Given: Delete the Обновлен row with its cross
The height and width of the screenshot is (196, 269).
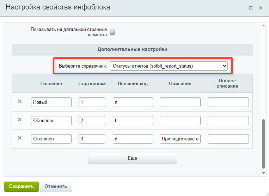Looking at the screenshot, I should click(x=20, y=120).
